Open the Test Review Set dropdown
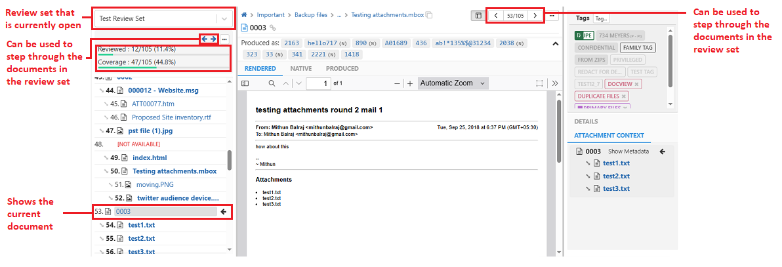 tap(224, 19)
